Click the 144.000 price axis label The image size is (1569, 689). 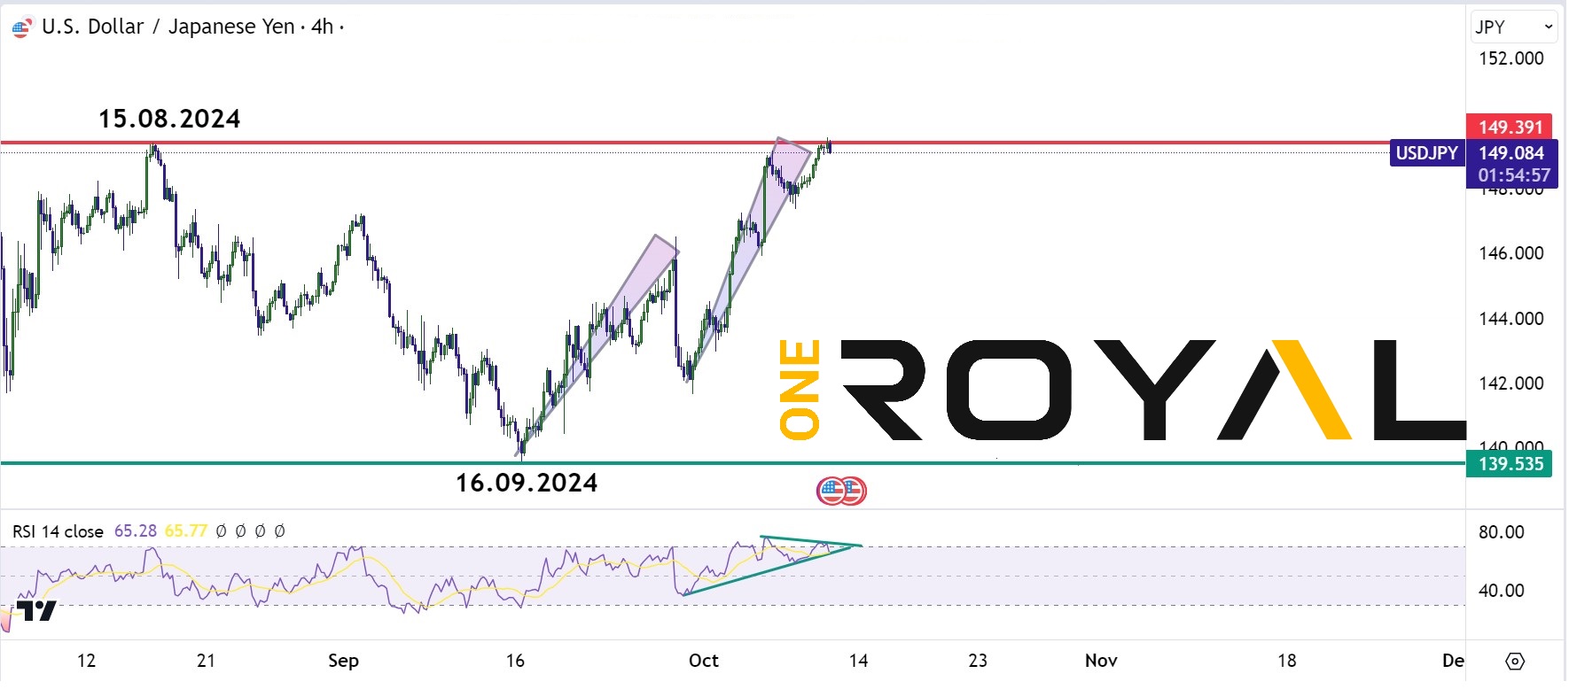(1510, 319)
